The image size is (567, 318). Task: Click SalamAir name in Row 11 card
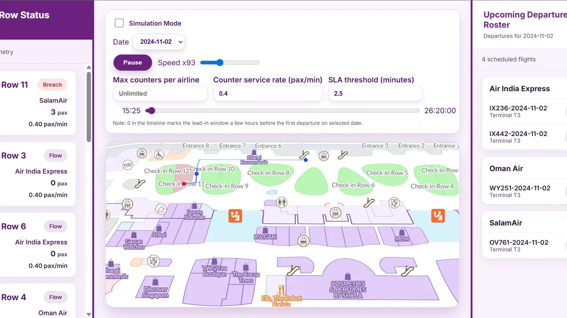click(53, 100)
